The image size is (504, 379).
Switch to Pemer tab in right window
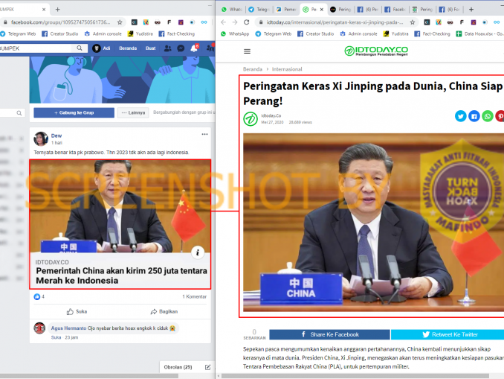(x=286, y=10)
